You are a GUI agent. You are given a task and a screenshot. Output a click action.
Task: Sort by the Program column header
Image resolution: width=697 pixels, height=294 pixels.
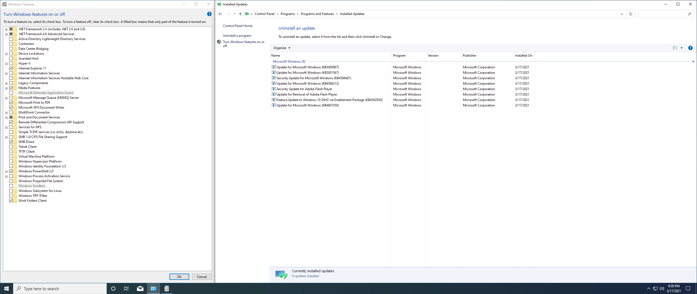[409, 56]
